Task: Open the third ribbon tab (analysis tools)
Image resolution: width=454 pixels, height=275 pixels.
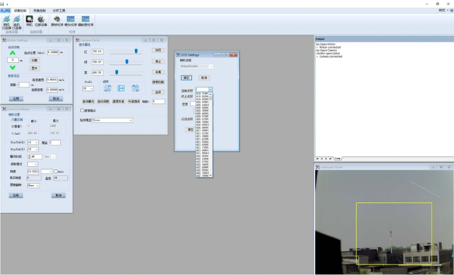Action: (58, 11)
